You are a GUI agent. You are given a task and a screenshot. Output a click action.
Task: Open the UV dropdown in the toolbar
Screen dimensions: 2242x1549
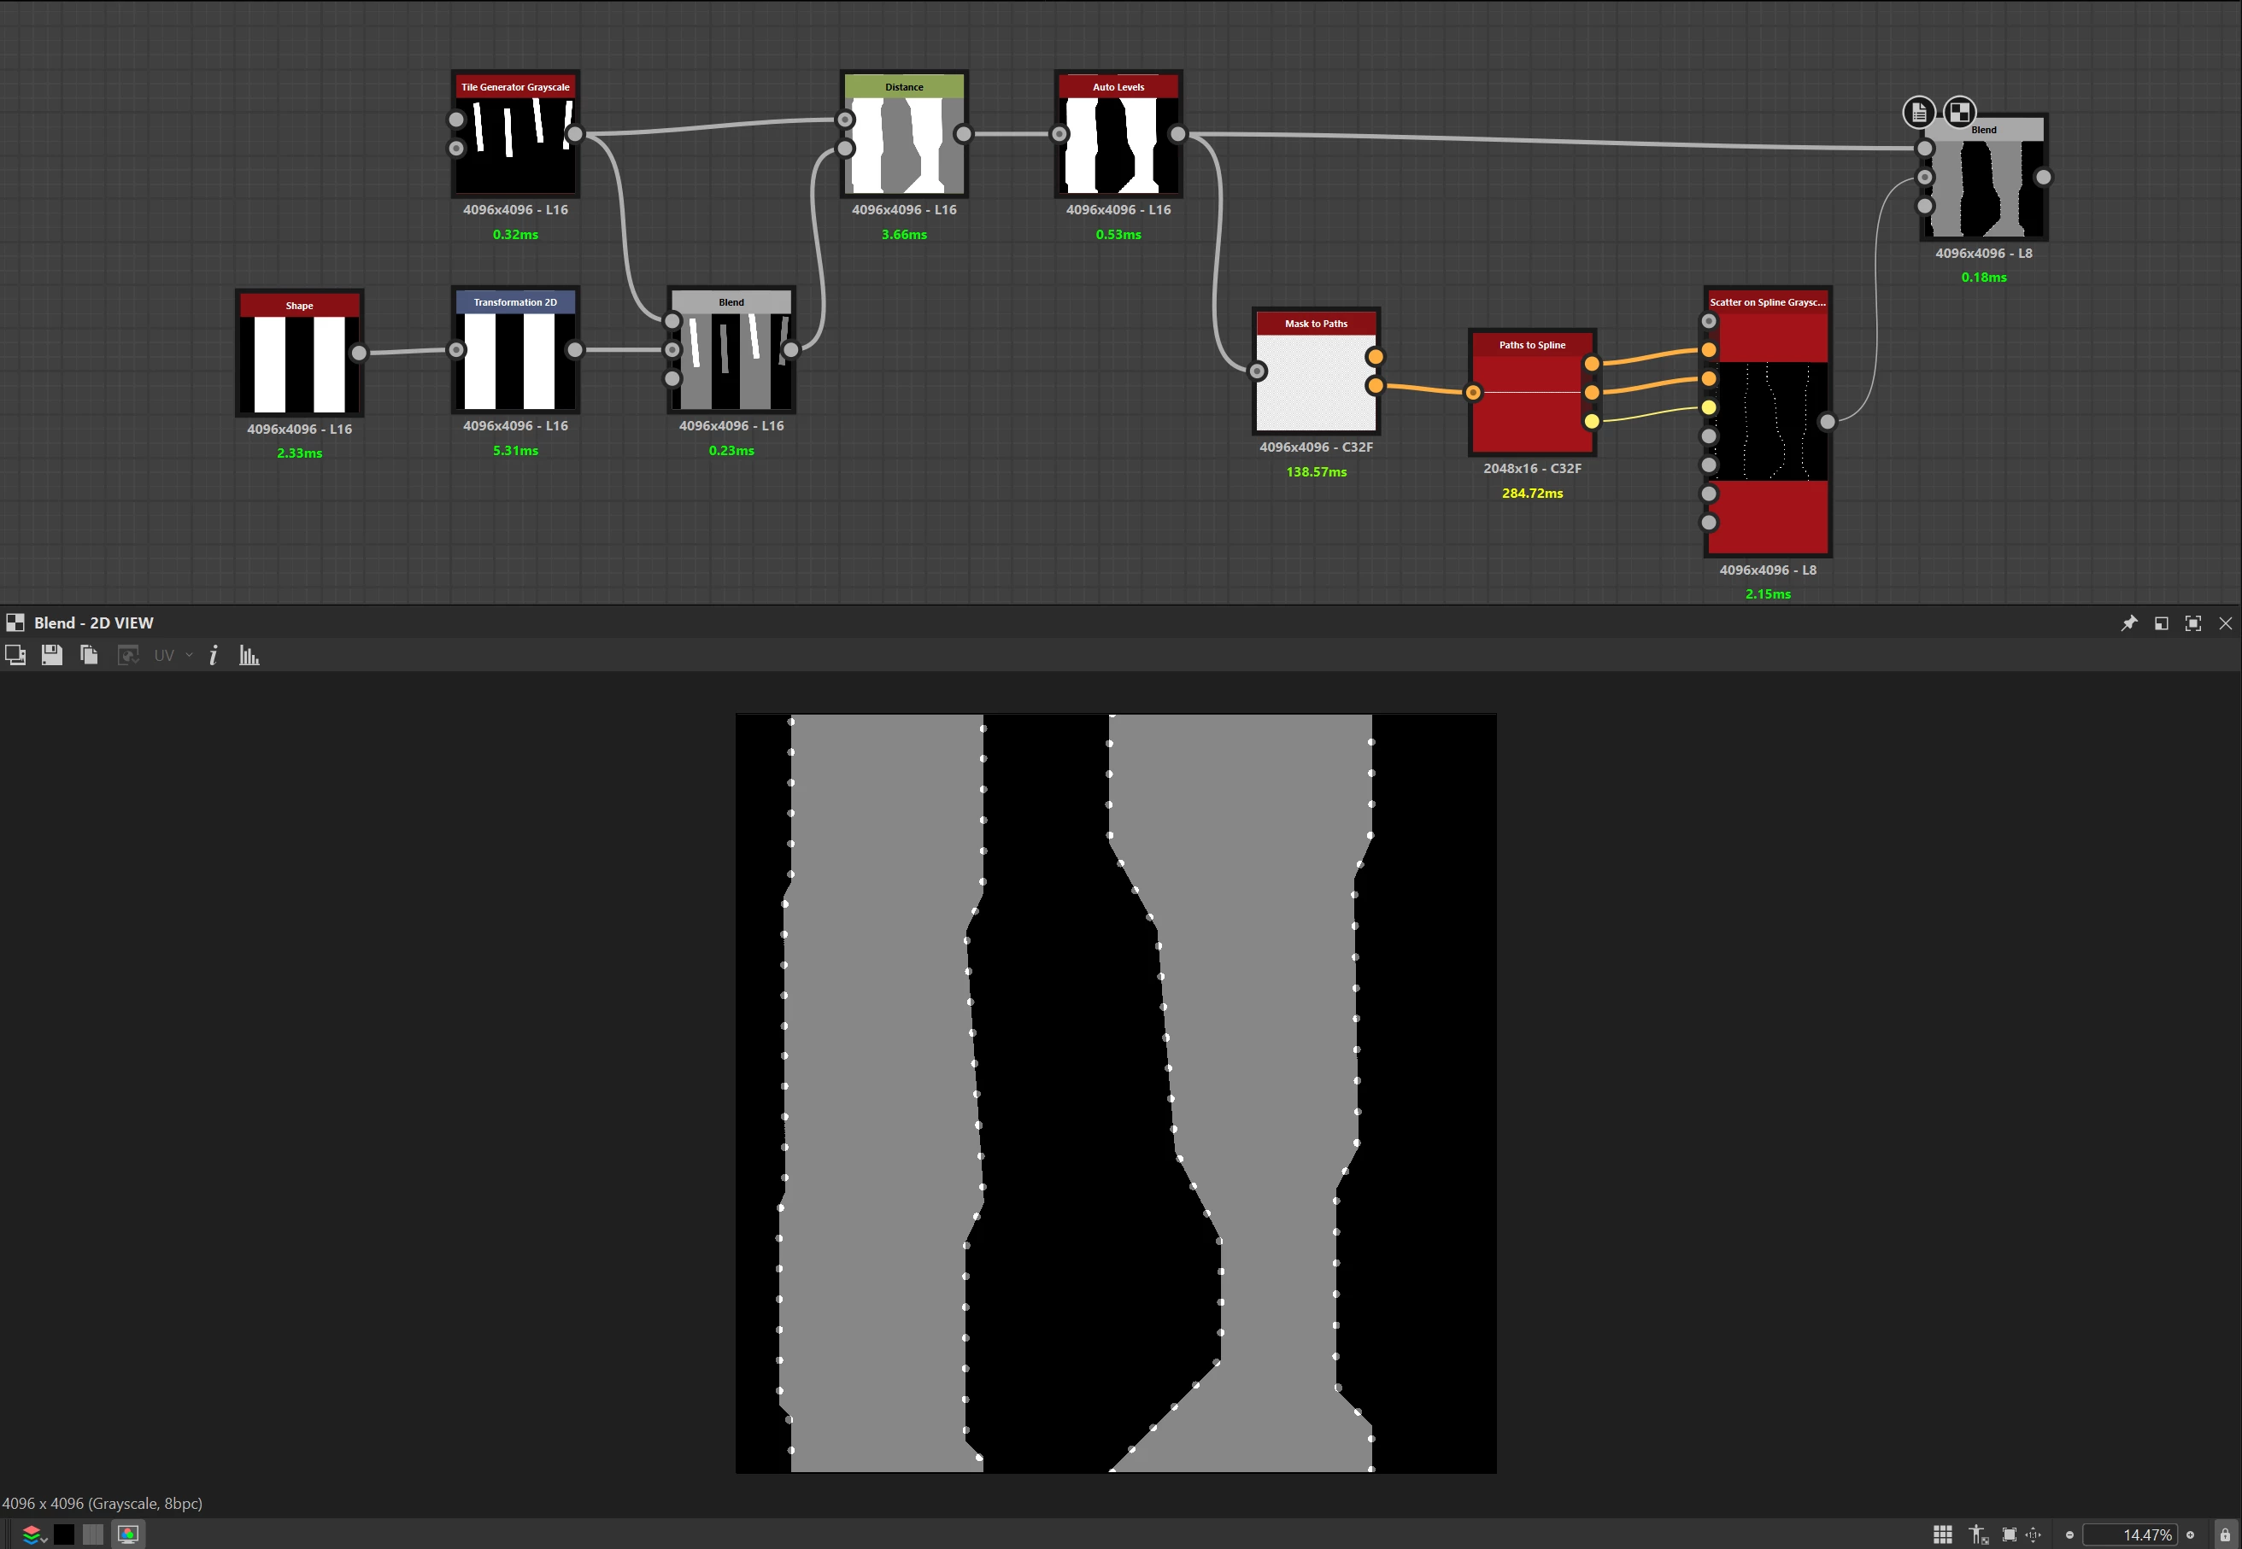pyautogui.click(x=173, y=655)
